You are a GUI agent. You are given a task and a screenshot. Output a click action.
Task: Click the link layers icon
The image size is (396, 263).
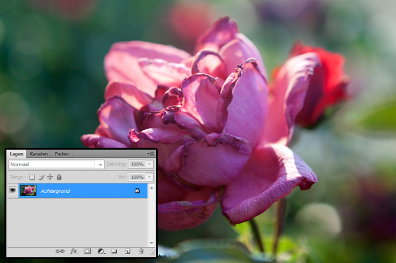pyautogui.click(x=60, y=252)
